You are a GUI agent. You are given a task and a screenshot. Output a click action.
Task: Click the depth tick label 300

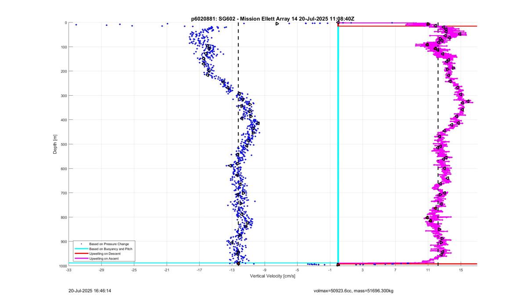pos(64,96)
